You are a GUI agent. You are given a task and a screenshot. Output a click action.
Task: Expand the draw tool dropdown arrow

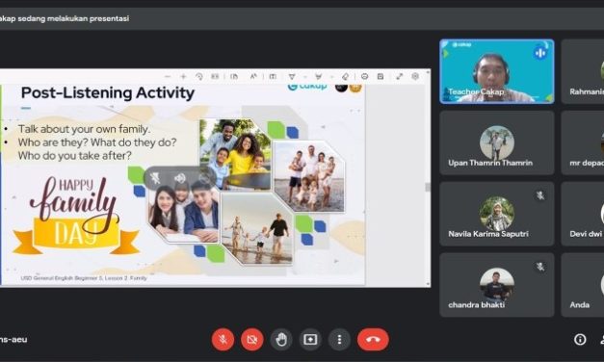304,77
